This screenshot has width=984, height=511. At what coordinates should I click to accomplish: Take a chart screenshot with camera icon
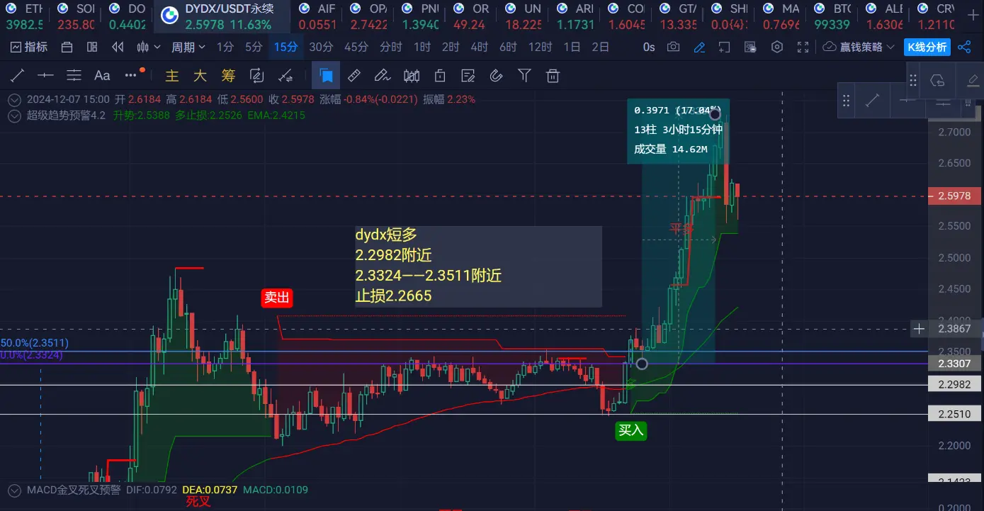tap(673, 47)
